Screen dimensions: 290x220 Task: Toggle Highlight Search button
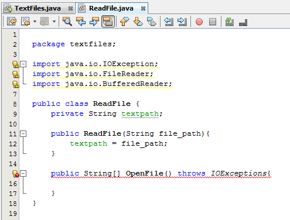(108, 22)
